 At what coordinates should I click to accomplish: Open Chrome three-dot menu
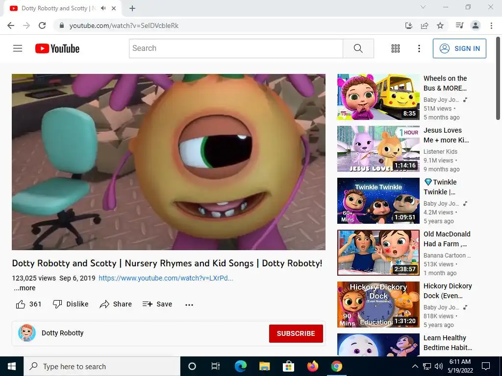click(491, 25)
